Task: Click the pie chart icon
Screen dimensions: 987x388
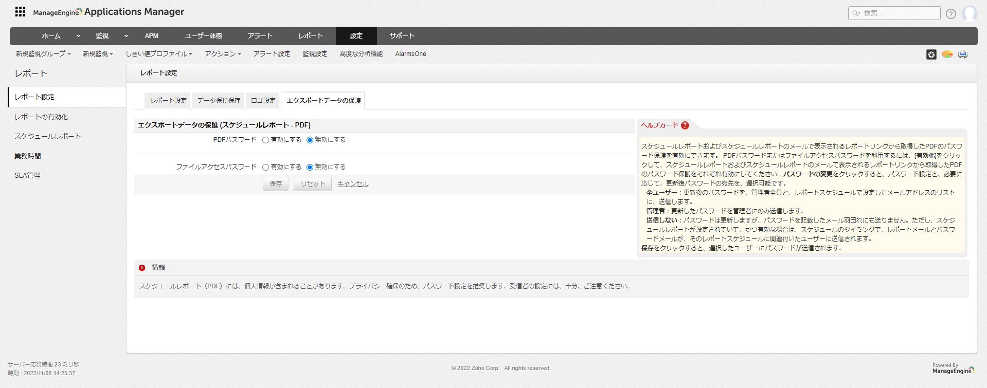Action: coord(947,54)
